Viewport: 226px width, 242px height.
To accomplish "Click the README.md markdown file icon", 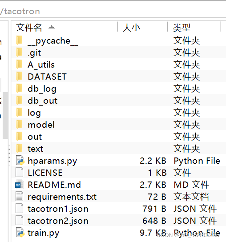I will point(20,185).
